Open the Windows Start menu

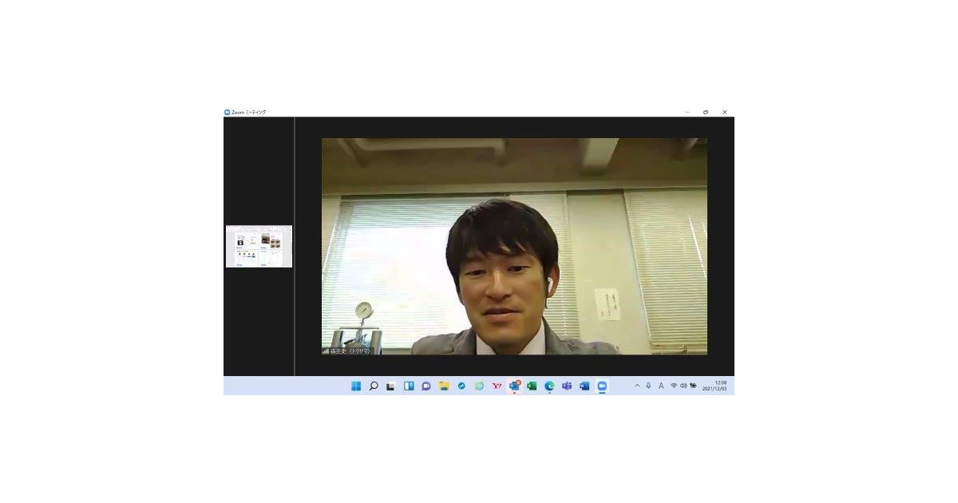356,386
